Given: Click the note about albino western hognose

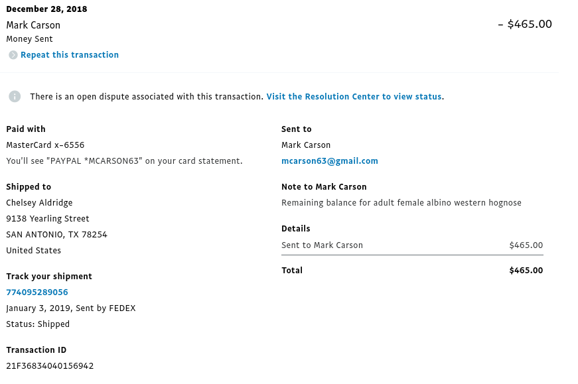Looking at the screenshot, I should click(401, 203).
